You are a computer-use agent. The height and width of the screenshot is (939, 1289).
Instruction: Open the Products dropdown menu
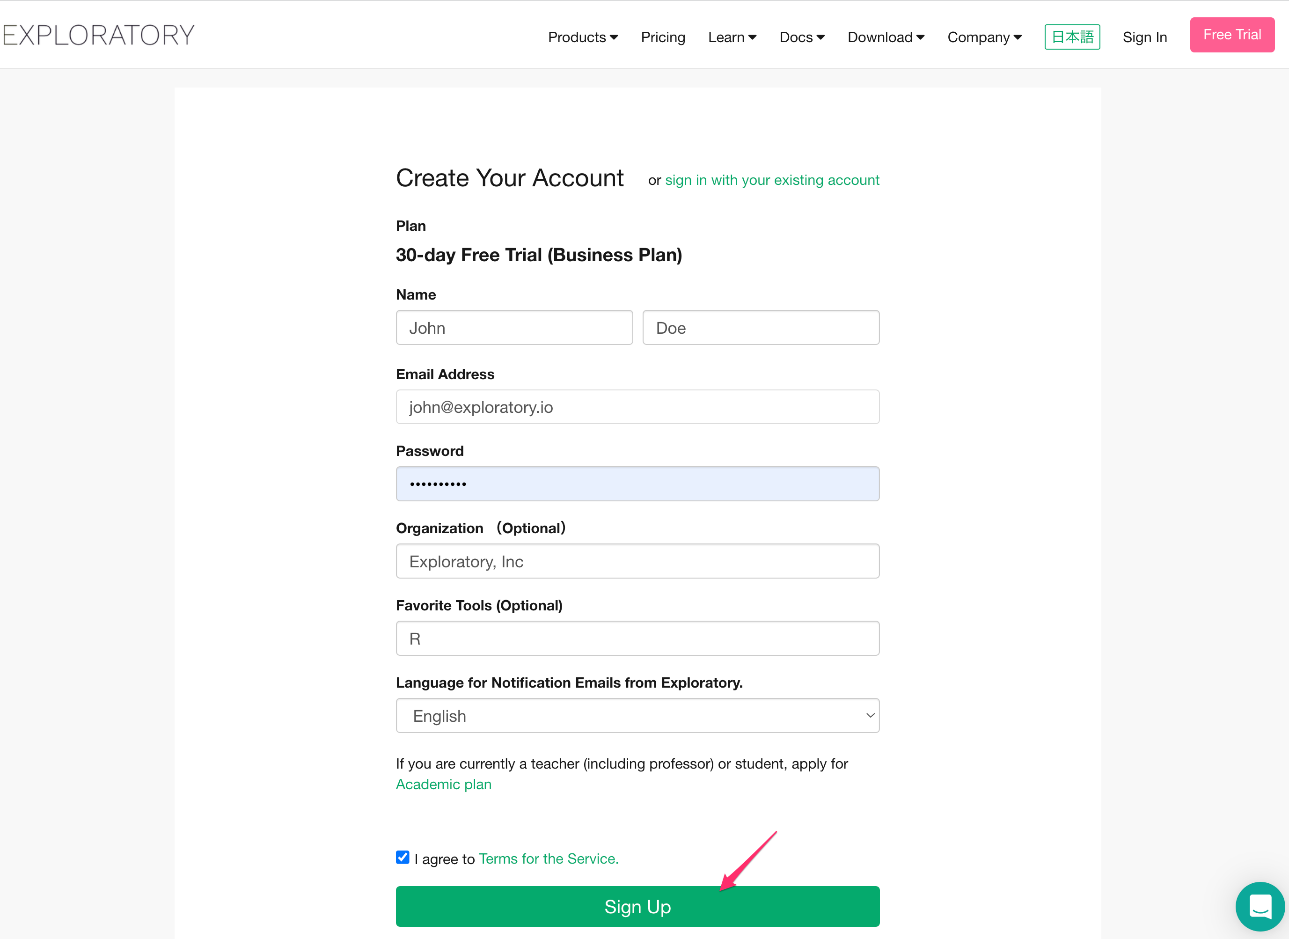(x=582, y=37)
